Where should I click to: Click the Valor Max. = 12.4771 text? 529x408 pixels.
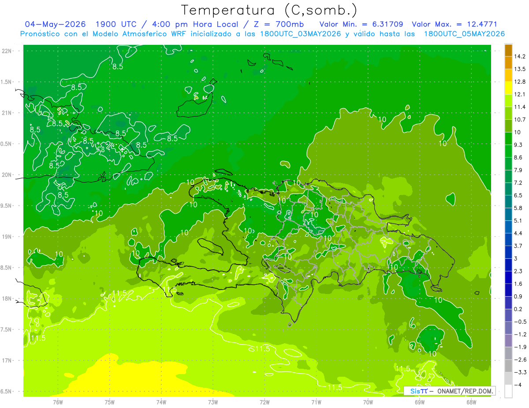click(x=454, y=24)
